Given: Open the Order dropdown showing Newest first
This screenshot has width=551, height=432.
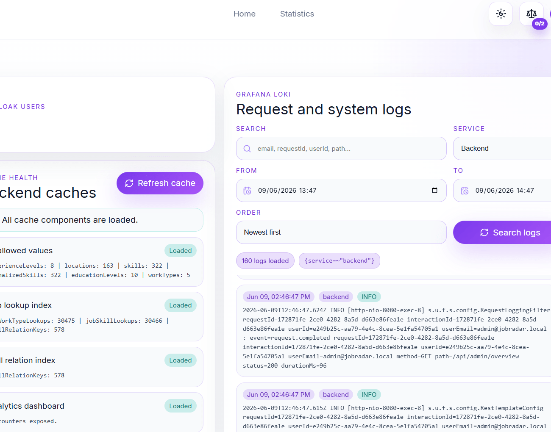Looking at the screenshot, I should coord(341,232).
